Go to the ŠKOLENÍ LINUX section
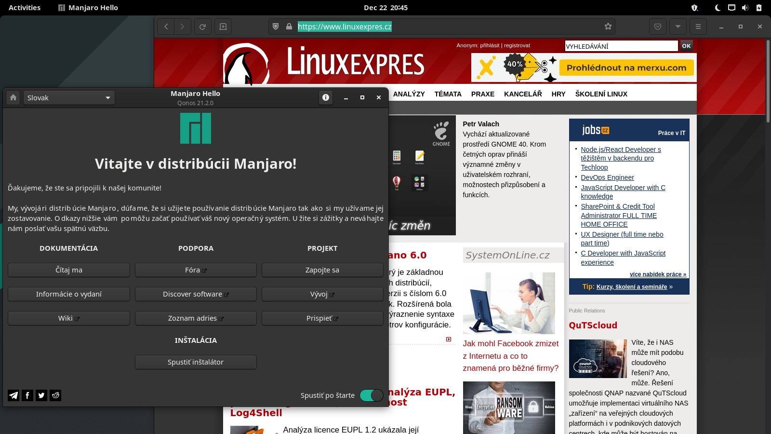This screenshot has width=771, height=434. pos(601,94)
